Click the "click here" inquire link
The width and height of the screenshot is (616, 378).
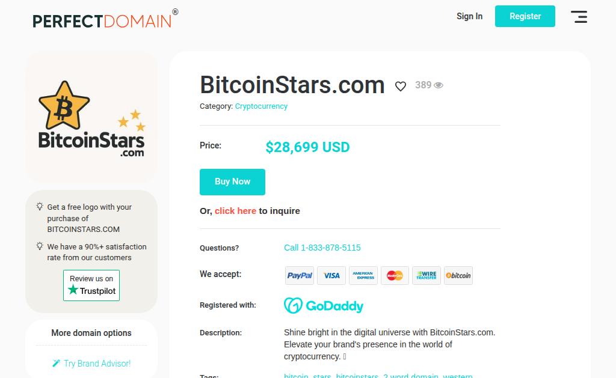(235, 211)
